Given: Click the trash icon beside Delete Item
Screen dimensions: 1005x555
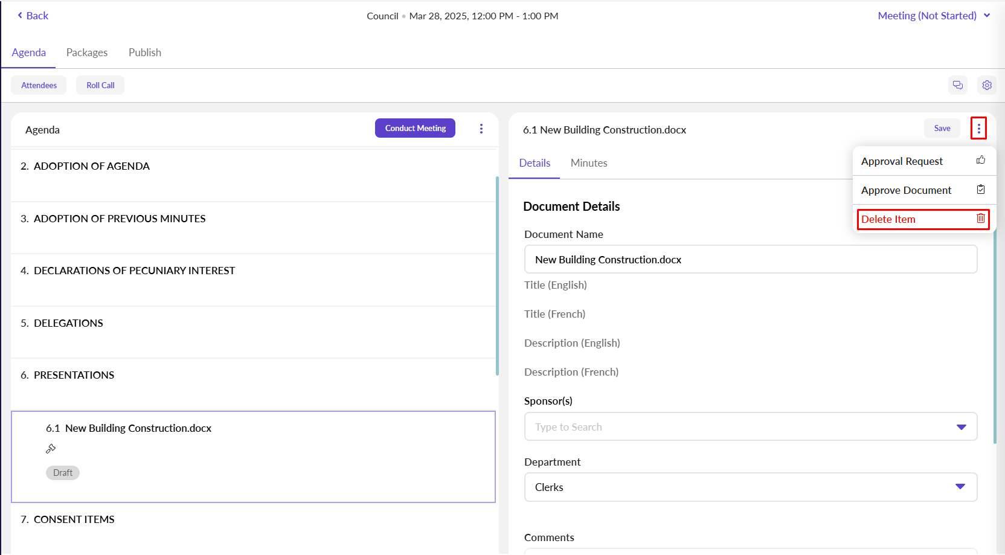Looking at the screenshot, I should 980,219.
